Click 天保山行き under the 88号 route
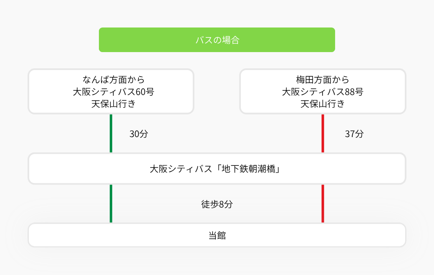 (x=323, y=104)
